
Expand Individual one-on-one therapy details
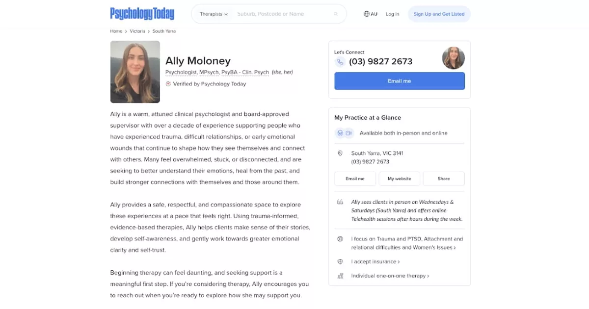click(390, 276)
